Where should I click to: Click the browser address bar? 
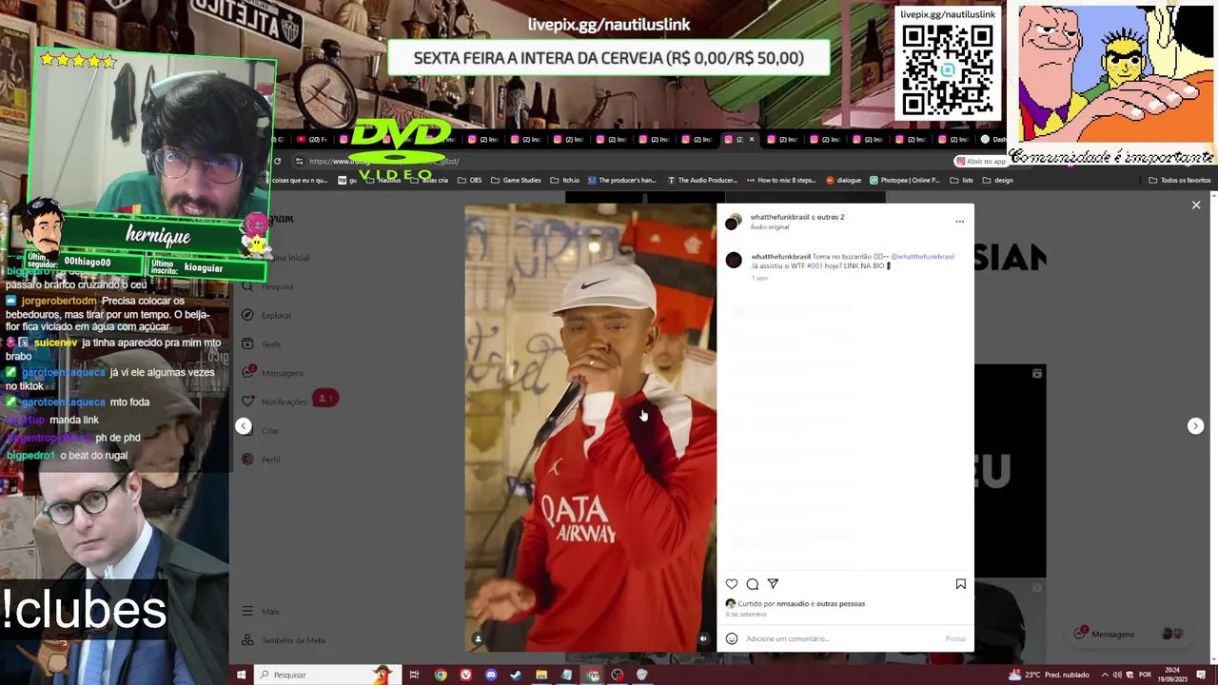click(x=619, y=162)
